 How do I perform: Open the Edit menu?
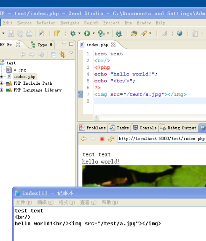click(8, 23)
